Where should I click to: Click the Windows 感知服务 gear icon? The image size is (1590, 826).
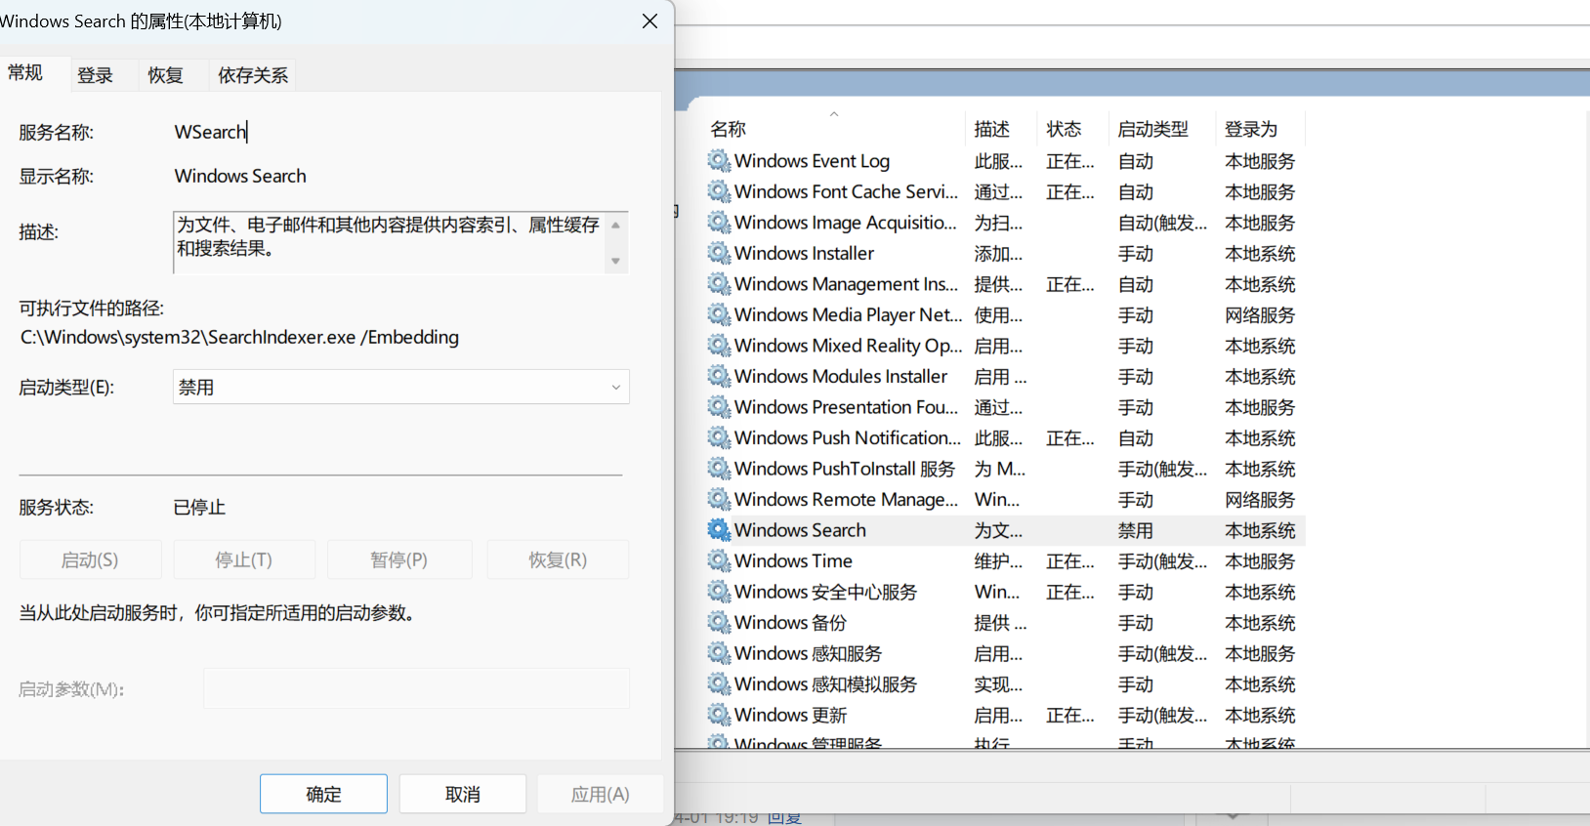tap(719, 653)
